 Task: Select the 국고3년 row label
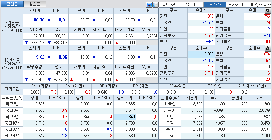click(x=12, y=110)
